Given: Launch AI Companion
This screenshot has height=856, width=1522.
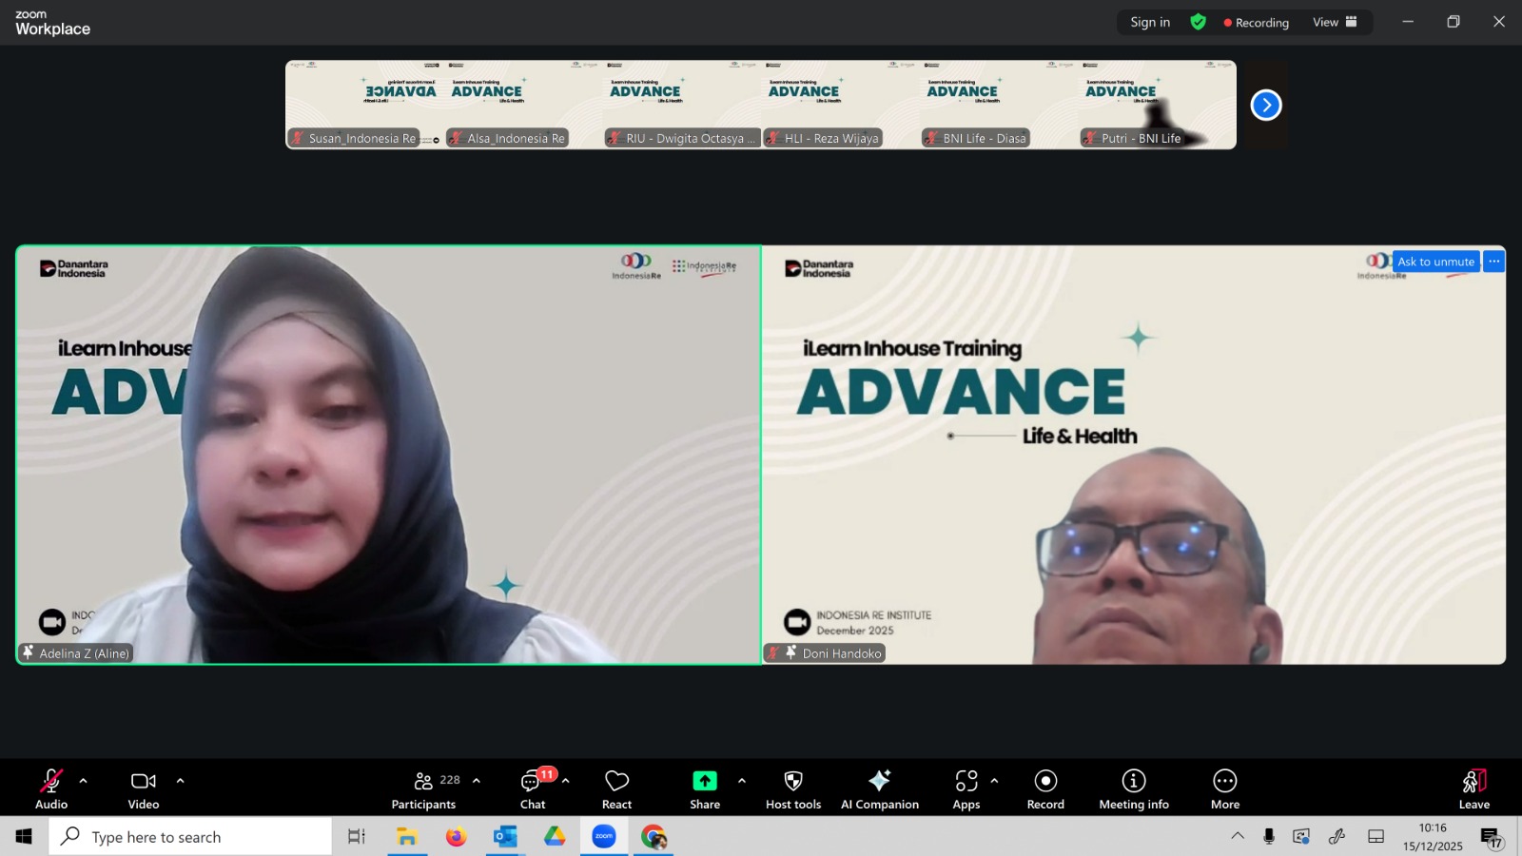Looking at the screenshot, I should [x=879, y=789].
